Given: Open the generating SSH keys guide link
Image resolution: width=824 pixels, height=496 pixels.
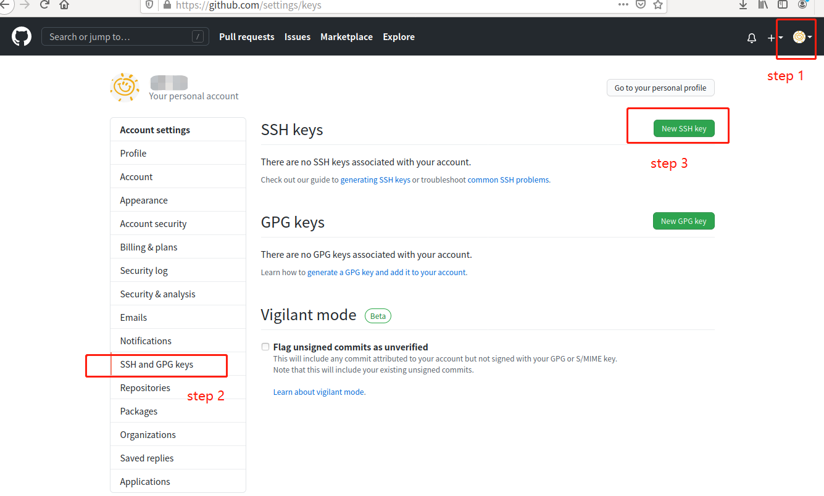Looking at the screenshot, I should click(375, 180).
